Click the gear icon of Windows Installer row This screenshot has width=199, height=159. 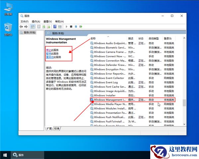pos(92,95)
